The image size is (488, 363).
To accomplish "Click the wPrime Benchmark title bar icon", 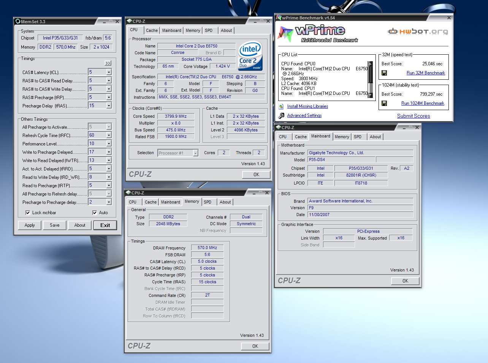I will click(x=279, y=18).
